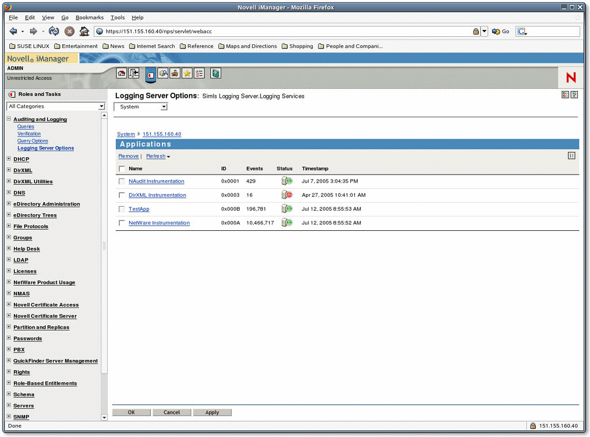Expand the eDirectory Administration category

click(x=9, y=203)
